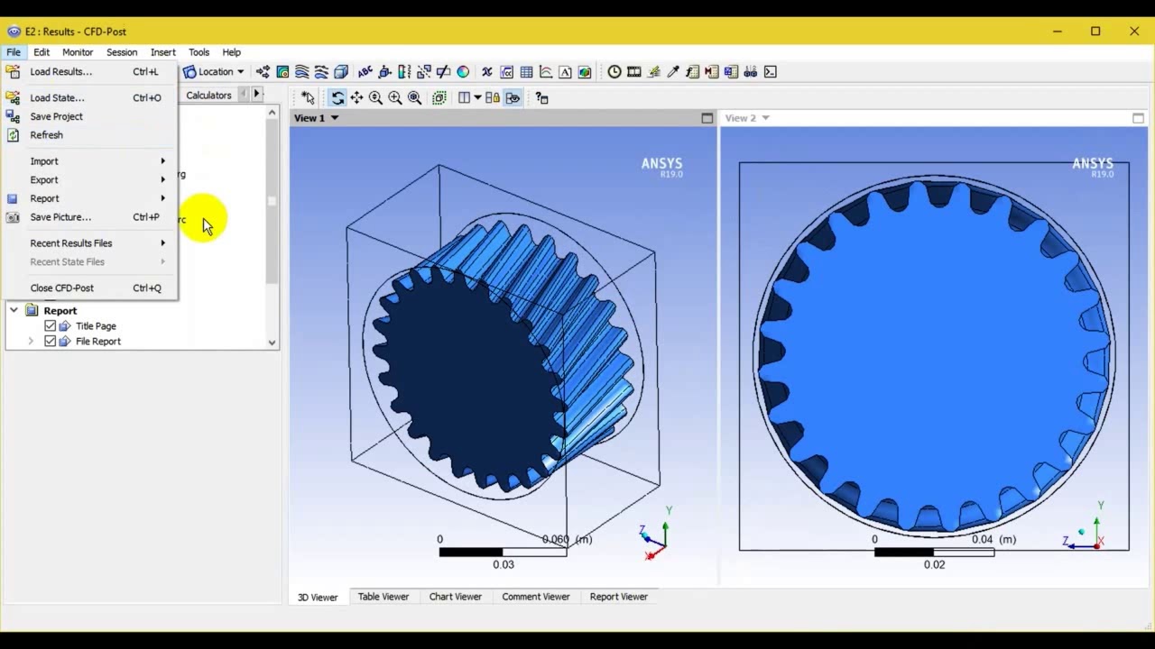Screen dimensions: 1155x649
Task: Insert a Coordinate Frame
Action: click(x=385, y=72)
